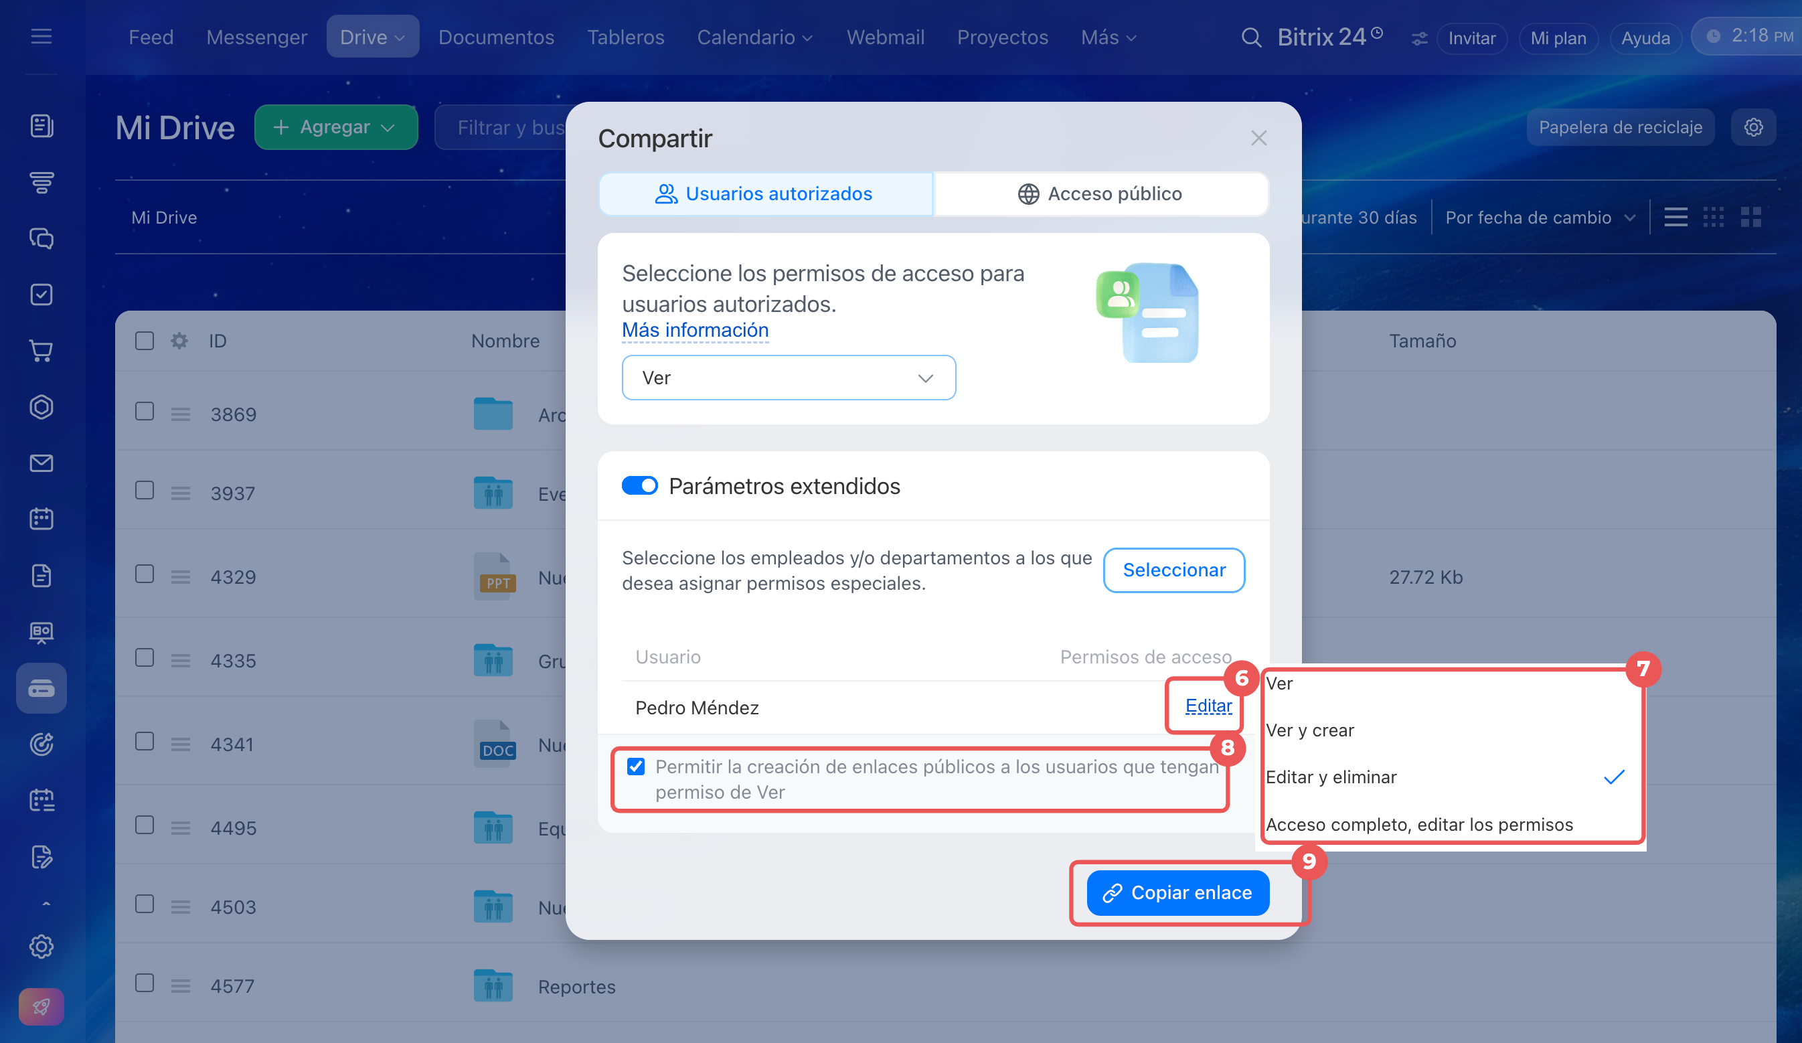Open the calendar list sidebar icon

[42, 800]
